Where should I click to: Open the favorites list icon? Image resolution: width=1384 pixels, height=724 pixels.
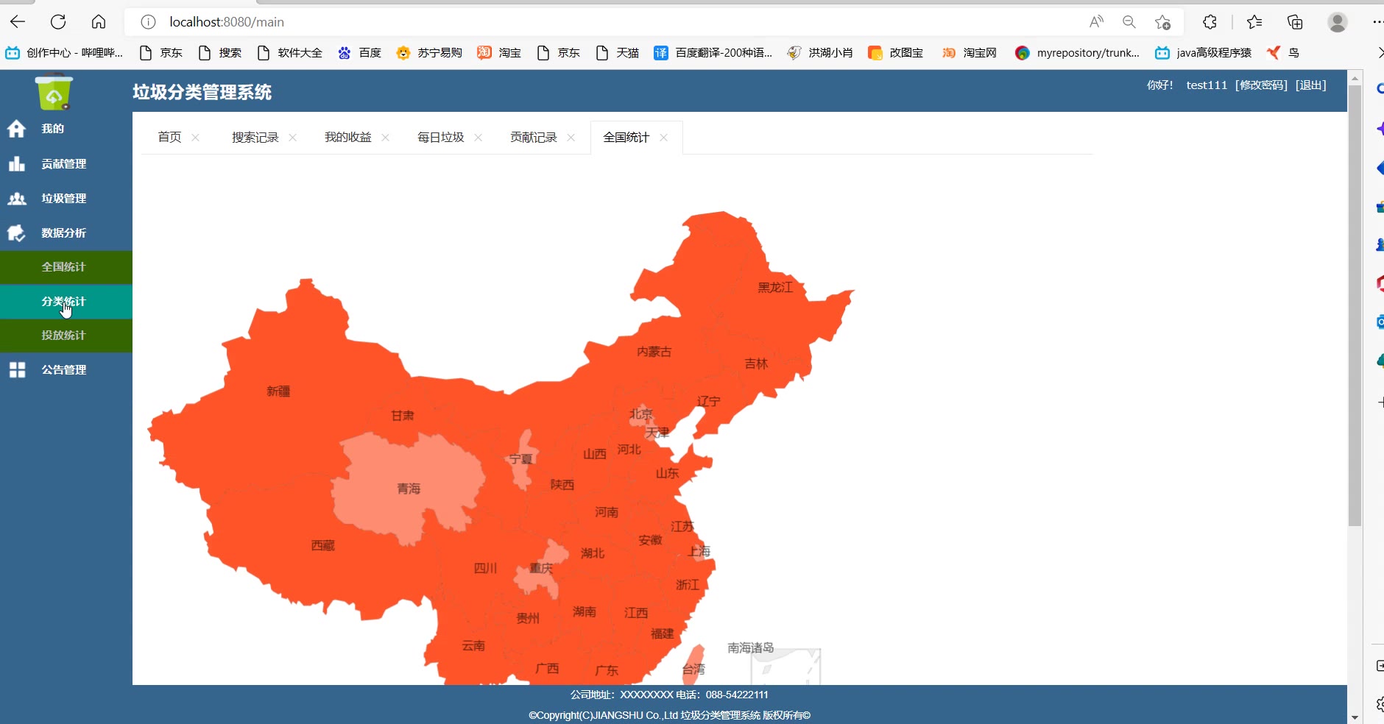click(x=1254, y=22)
